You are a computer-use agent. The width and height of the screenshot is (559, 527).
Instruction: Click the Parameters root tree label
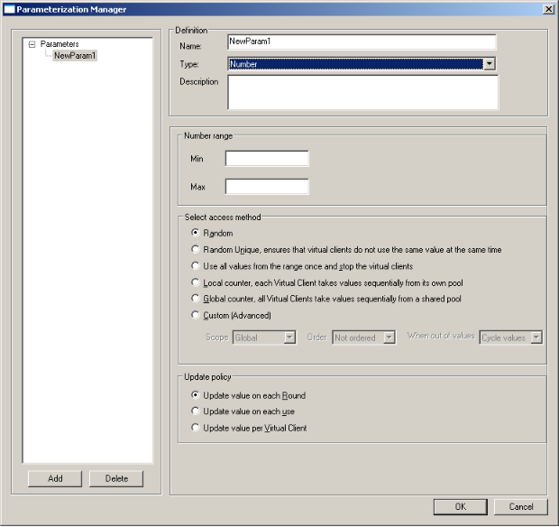point(60,44)
